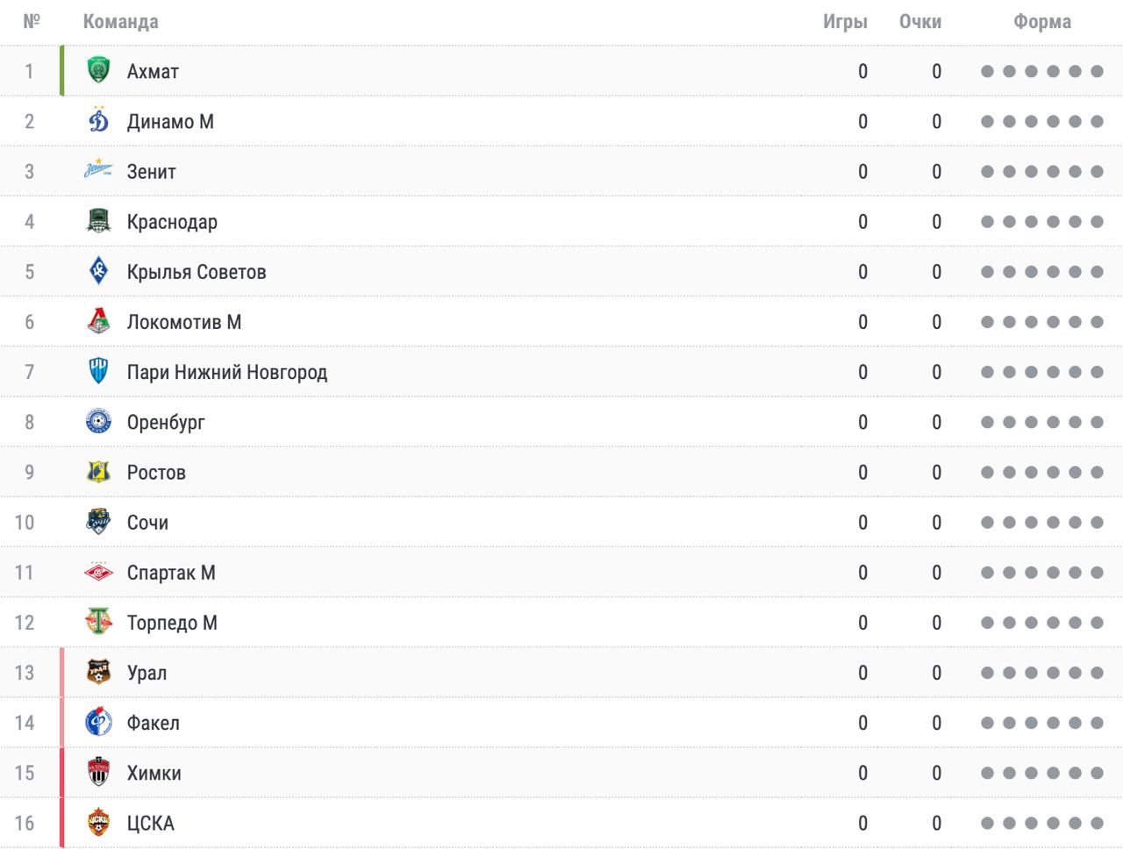Open the Зенит team logo
This screenshot has height=849, width=1123.
coord(98,171)
